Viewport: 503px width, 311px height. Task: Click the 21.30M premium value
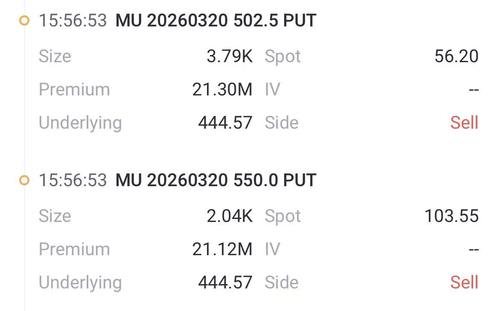222,89
